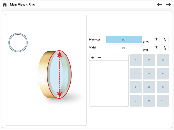The image size is (174, 130).
Task: Decrease Width with the down arrow
Action: click(x=165, y=48)
